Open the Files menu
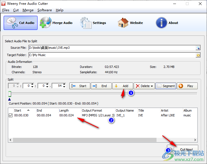207x164 pixels. 6,10
